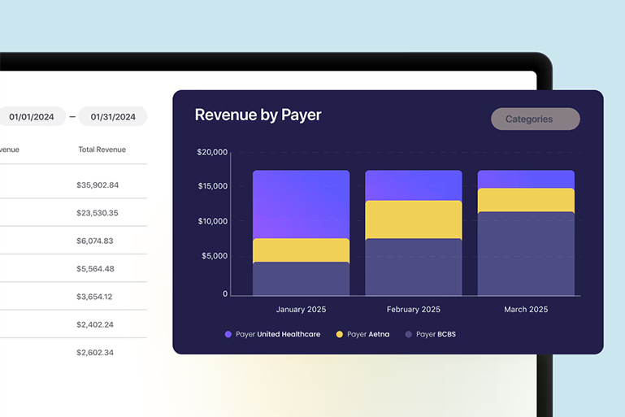The height and width of the screenshot is (417, 625).
Task: Click the $15,000 axis label
Action: [213, 186]
